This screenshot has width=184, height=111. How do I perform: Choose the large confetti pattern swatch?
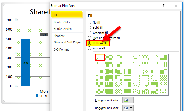click(x=136, y=92)
